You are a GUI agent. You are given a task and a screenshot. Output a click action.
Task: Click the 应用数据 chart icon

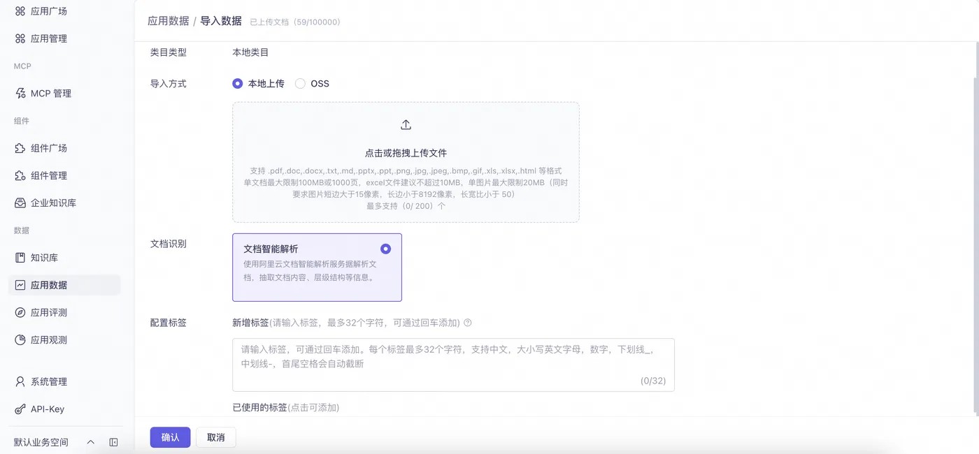click(x=20, y=285)
